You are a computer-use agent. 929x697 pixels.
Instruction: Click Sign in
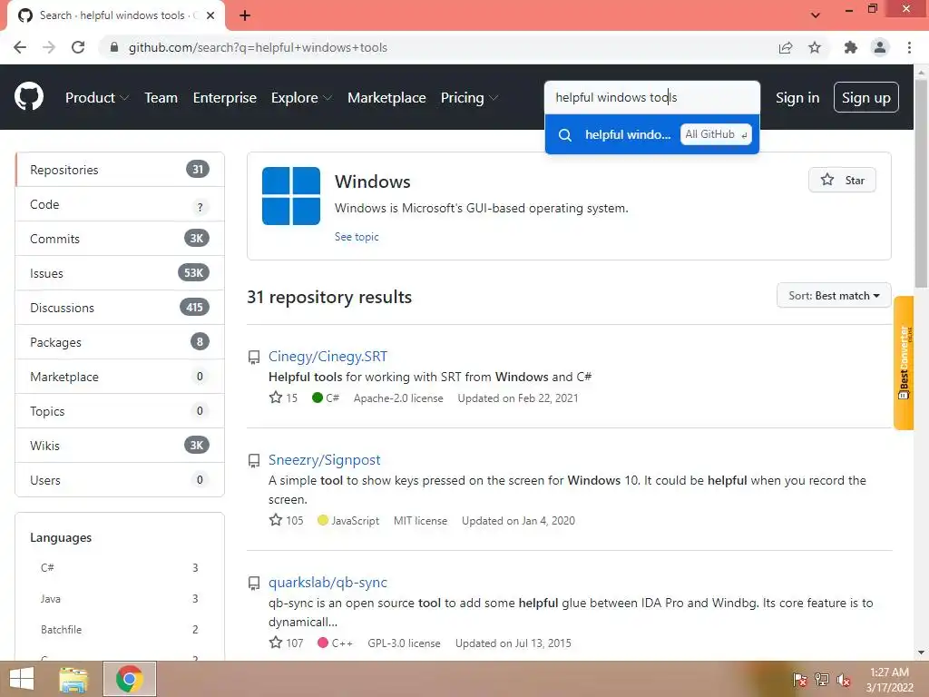(797, 98)
